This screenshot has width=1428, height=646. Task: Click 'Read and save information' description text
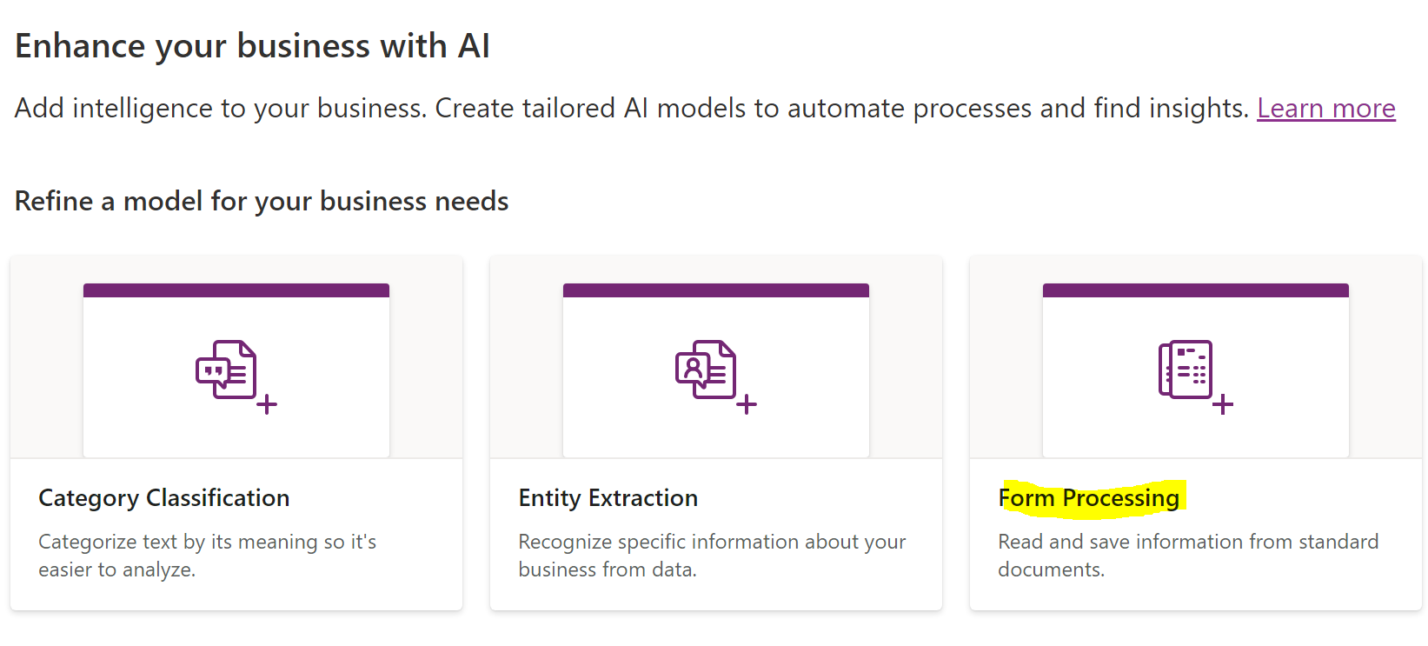point(1188,556)
